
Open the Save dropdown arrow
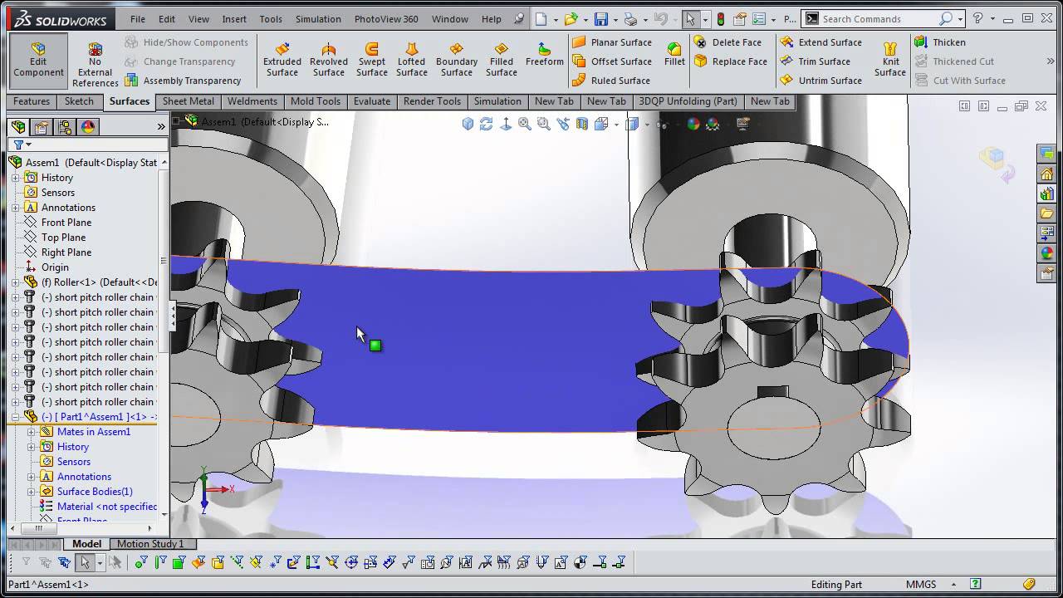tap(615, 19)
